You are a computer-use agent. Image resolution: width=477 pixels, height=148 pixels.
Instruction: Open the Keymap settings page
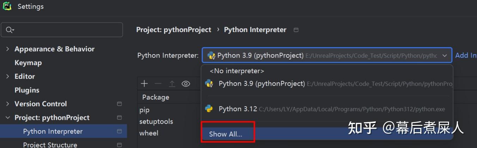(28, 63)
